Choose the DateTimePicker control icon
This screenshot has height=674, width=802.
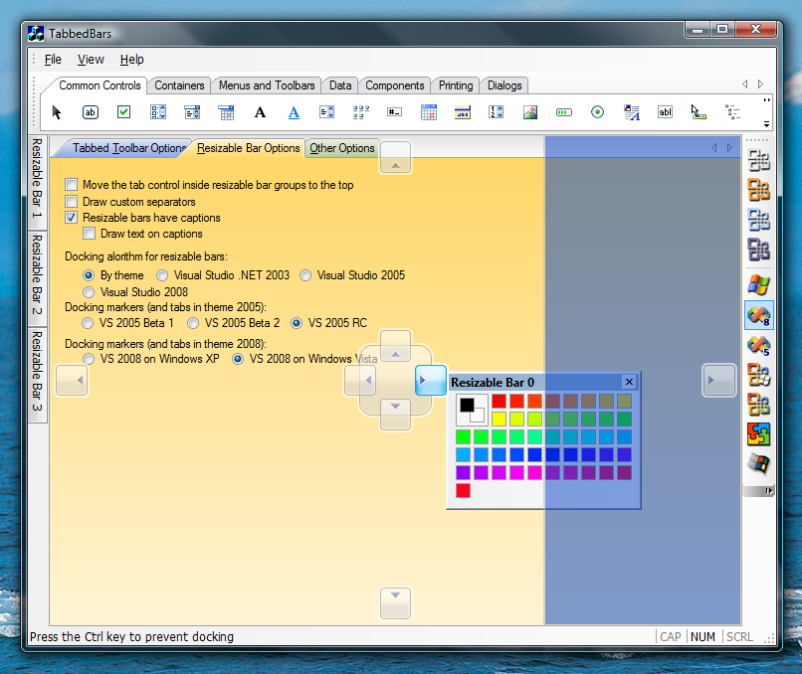pyautogui.click(x=226, y=112)
